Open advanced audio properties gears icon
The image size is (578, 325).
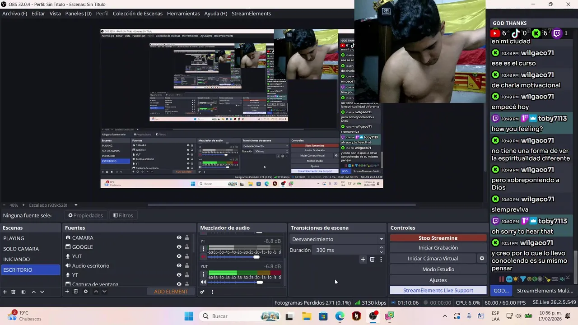pyautogui.click(x=202, y=292)
